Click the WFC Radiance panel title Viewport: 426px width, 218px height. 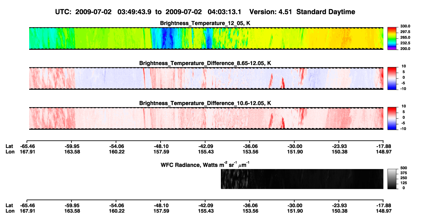(x=205, y=165)
